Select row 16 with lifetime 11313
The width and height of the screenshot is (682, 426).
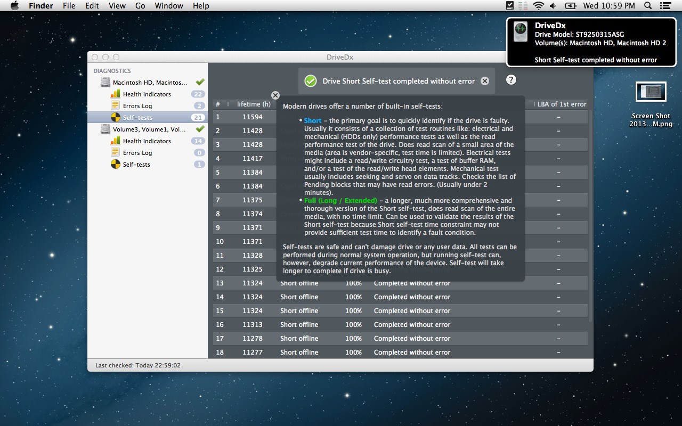(401, 325)
